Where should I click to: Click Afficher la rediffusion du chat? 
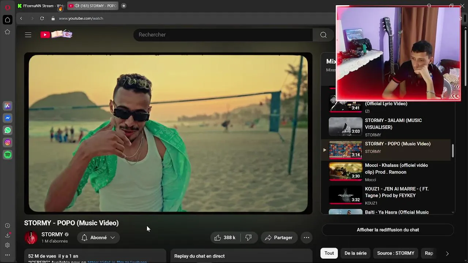click(388, 230)
